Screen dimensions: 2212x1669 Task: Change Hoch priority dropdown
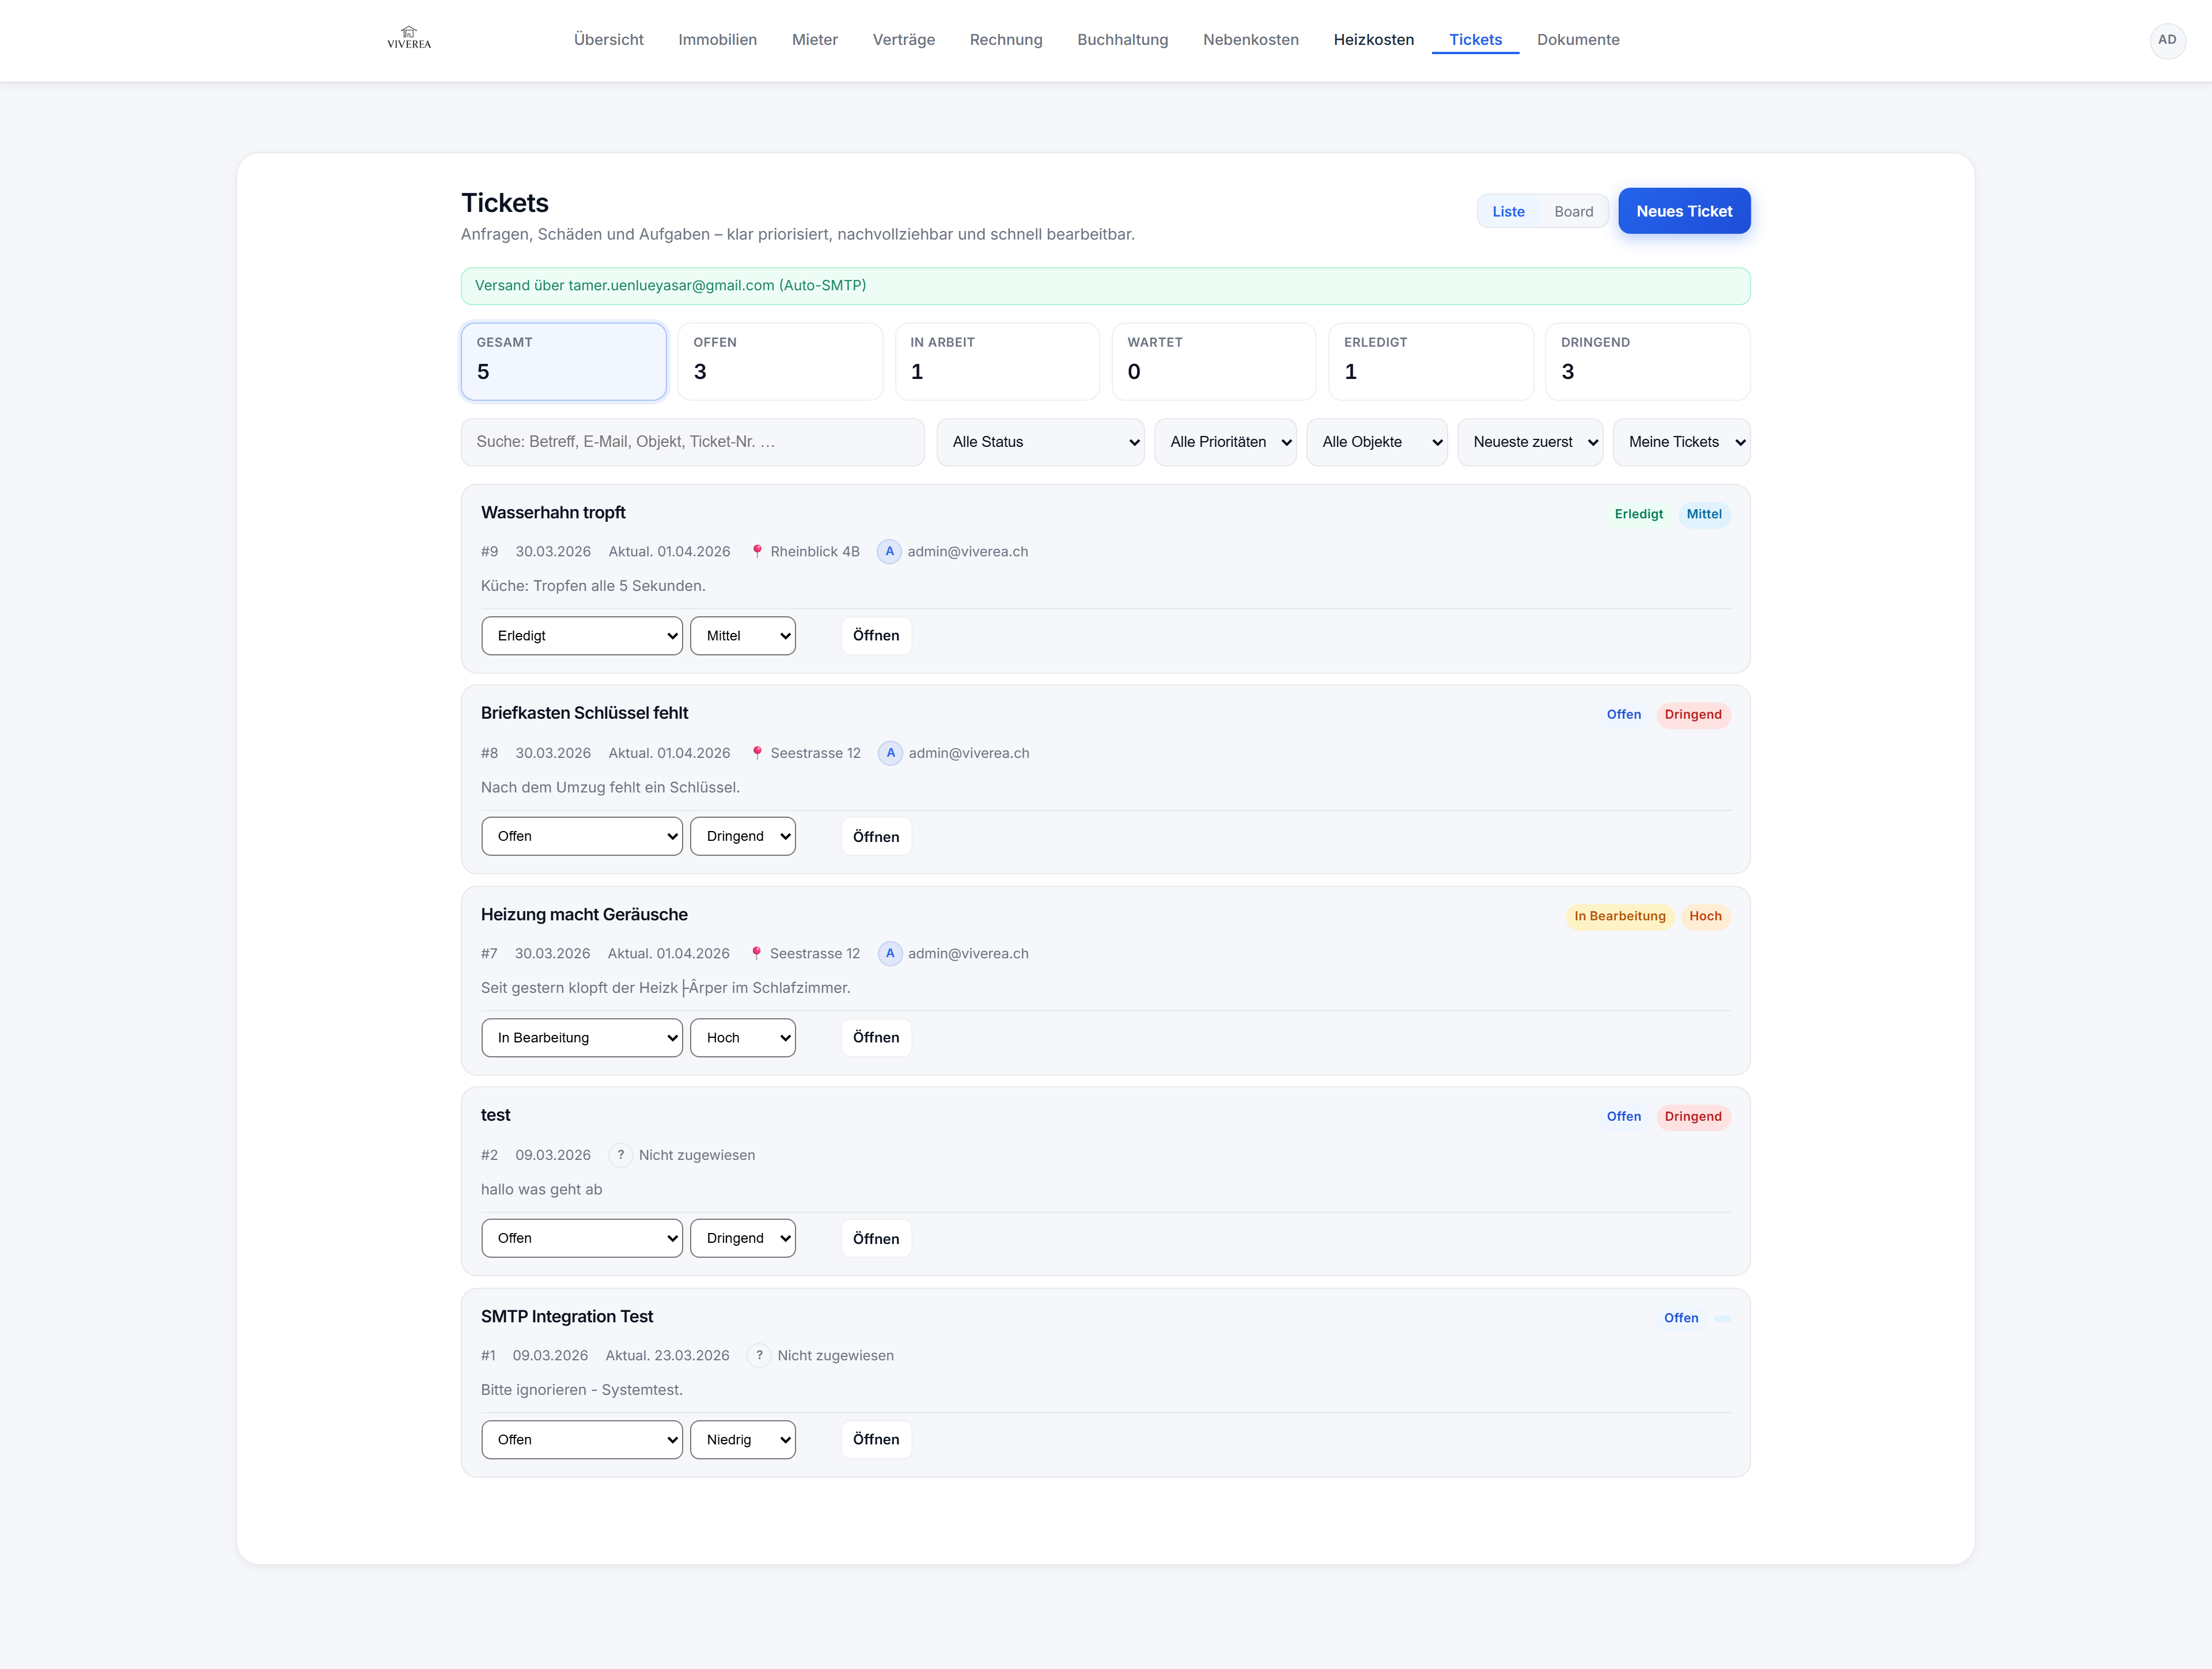pos(743,1038)
